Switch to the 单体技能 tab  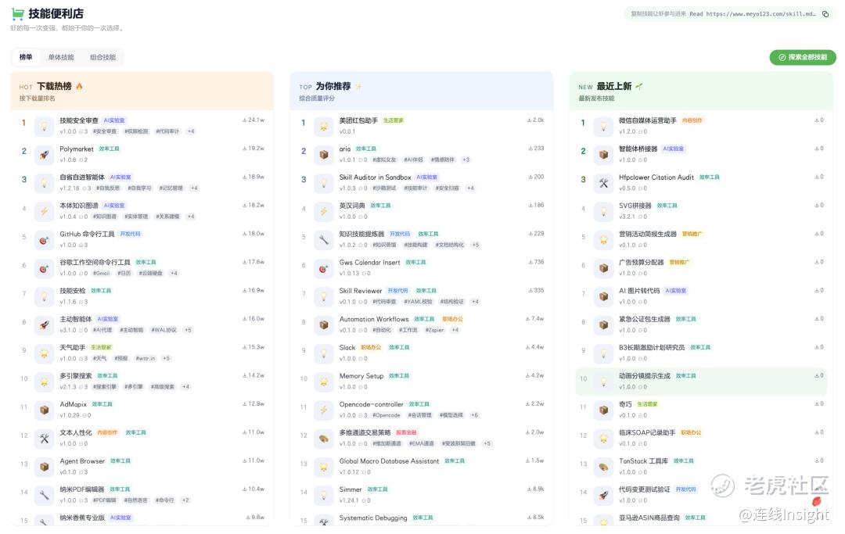(61, 57)
